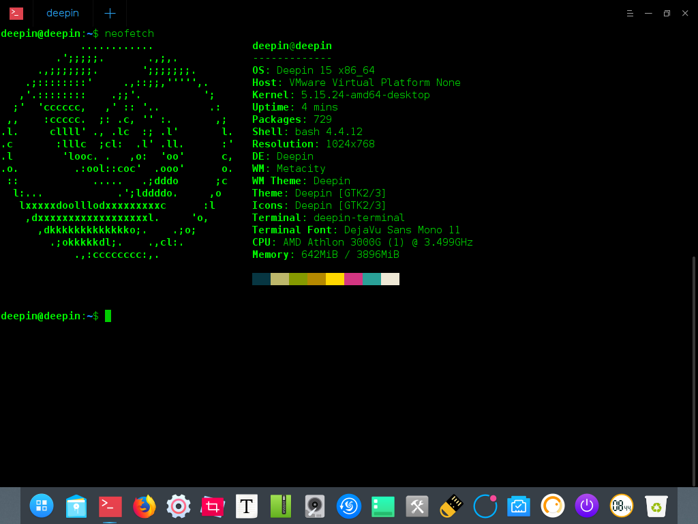Click the "Host: VMware Virtual Platform None" line
Viewport: 698px width, 524px height.
point(356,83)
